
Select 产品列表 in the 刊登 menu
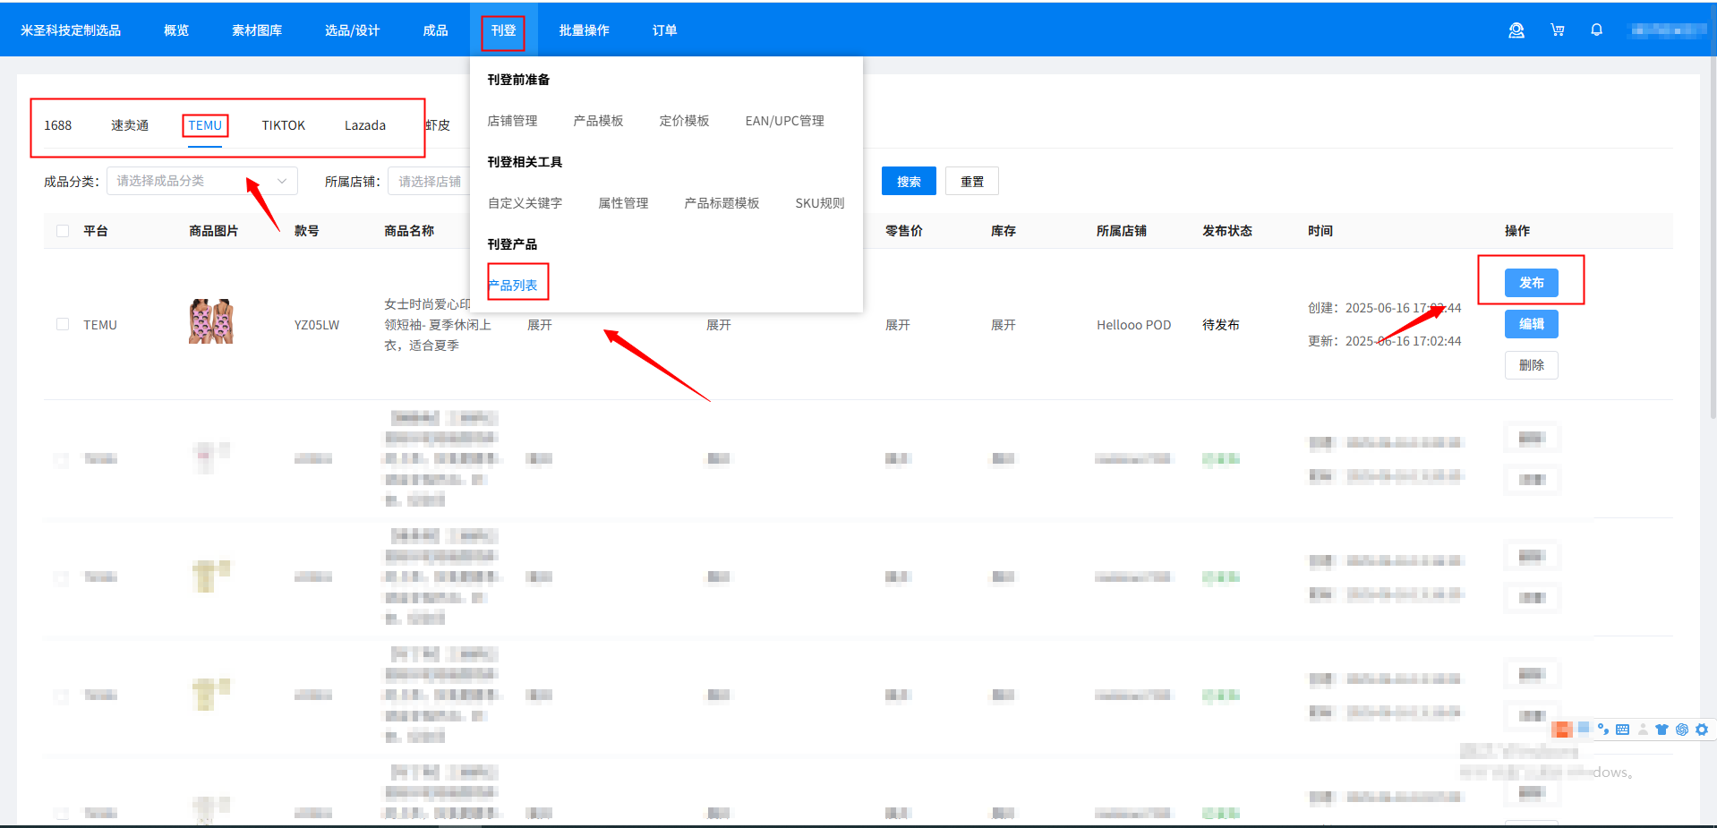(x=514, y=286)
